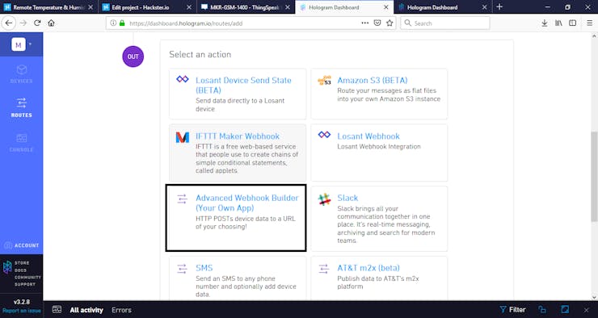
Task: Click the lock icon in activity bar
Action: (x=542, y=310)
